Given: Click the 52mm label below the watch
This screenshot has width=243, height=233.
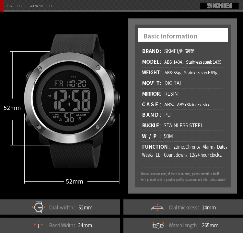Looking at the screenshot, I should [75, 182].
